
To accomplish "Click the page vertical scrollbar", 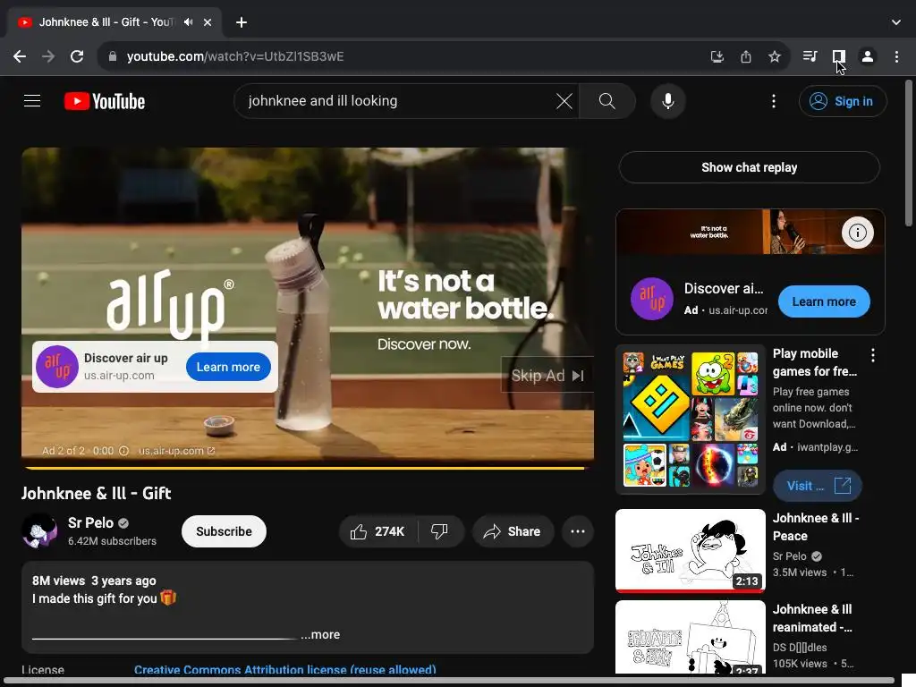I will coord(909,153).
